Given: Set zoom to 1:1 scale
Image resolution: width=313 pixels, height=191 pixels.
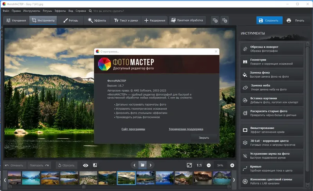Looking at the screenshot, I should tap(199, 165).
